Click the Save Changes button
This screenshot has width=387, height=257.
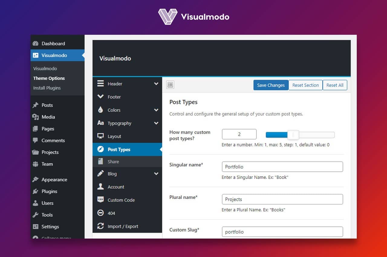271,85
